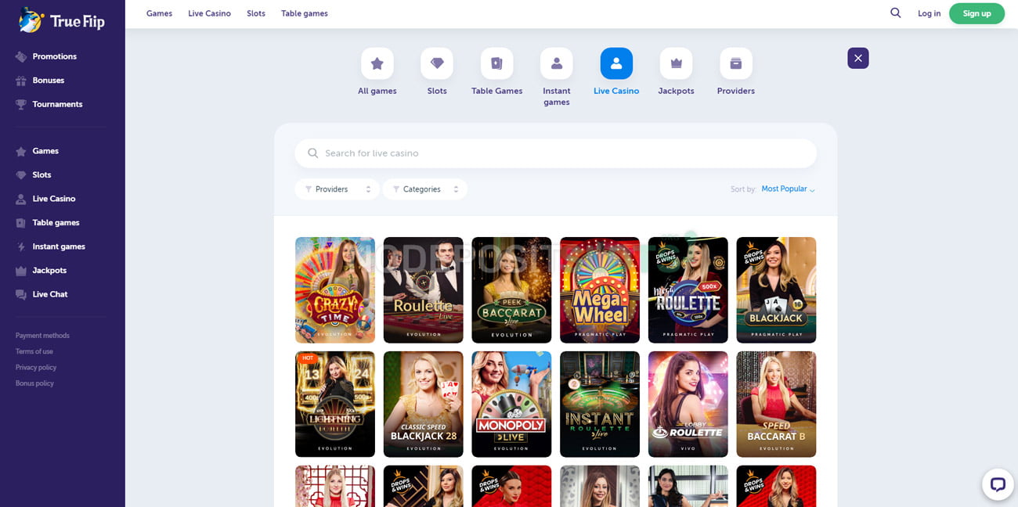Screen dimensions: 1018x507
Task: Open the live chat bubble icon
Action: tap(998, 484)
